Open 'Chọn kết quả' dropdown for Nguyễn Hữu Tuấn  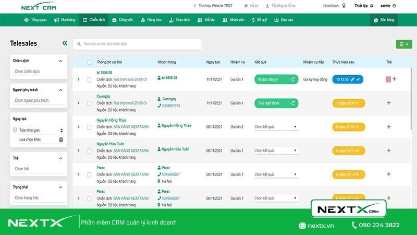[276, 151]
